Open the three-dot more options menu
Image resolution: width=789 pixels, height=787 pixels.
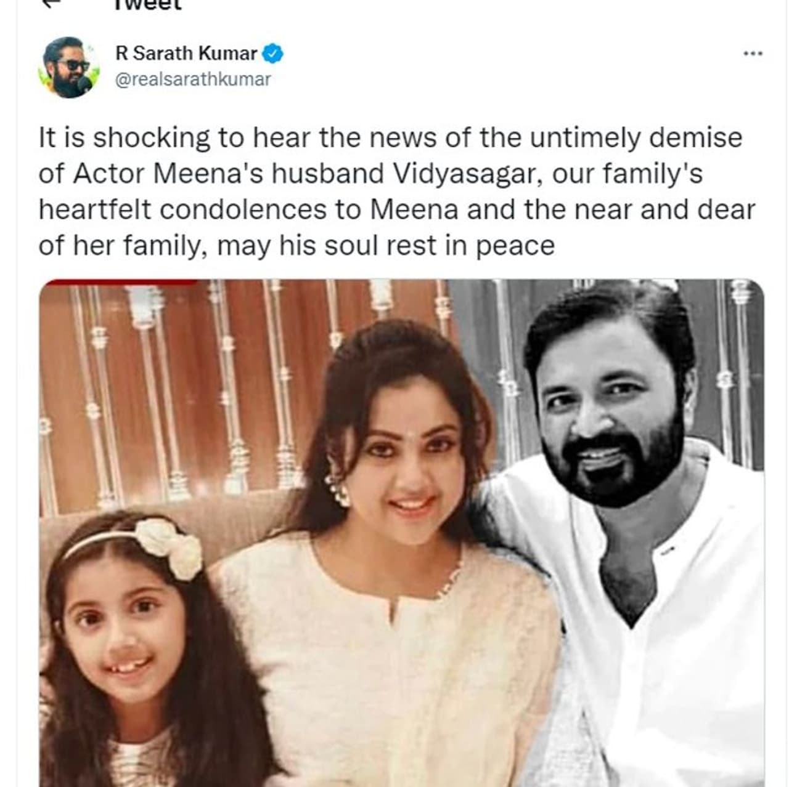click(753, 54)
